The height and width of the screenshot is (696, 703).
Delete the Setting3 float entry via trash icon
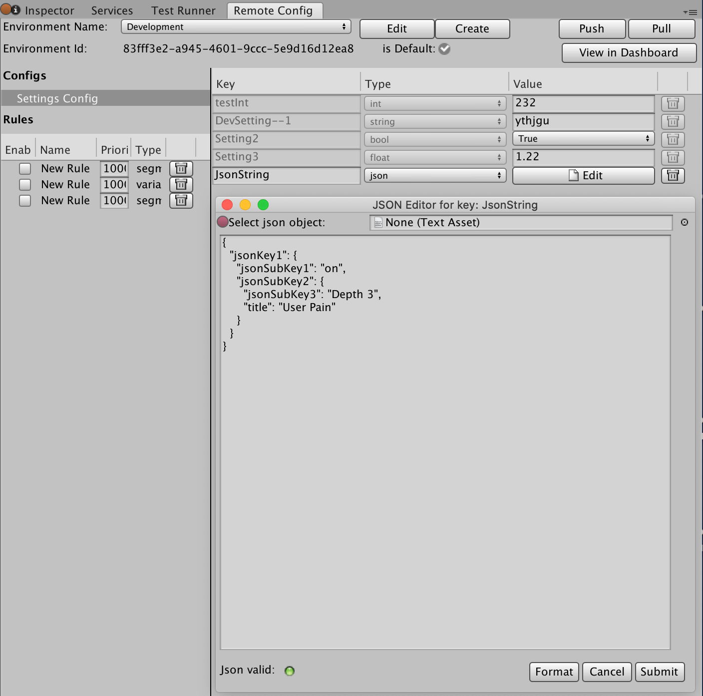[673, 157]
